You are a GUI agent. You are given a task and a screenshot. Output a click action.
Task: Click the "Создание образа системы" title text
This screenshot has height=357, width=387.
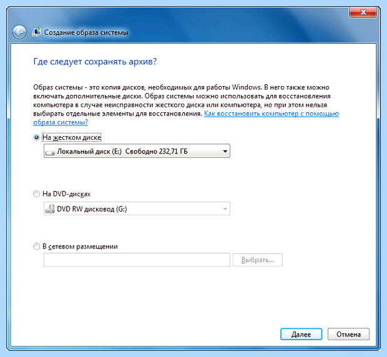coord(86,32)
